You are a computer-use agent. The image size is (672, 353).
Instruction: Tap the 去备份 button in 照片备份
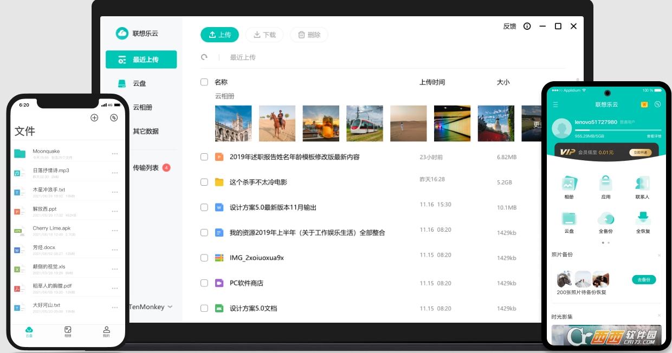(644, 279)
